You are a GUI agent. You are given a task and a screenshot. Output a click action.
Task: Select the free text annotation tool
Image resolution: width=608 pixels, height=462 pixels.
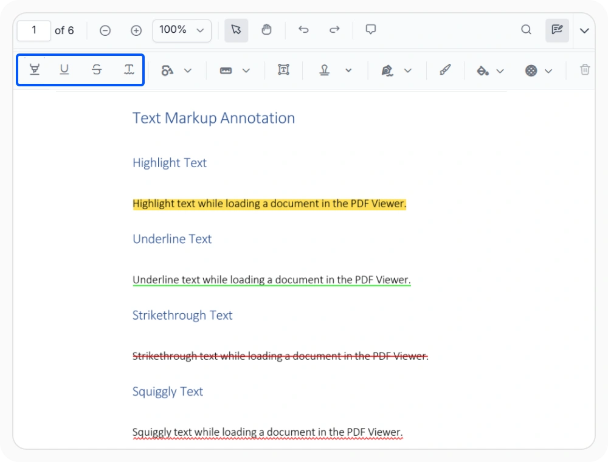coord(283,70)
